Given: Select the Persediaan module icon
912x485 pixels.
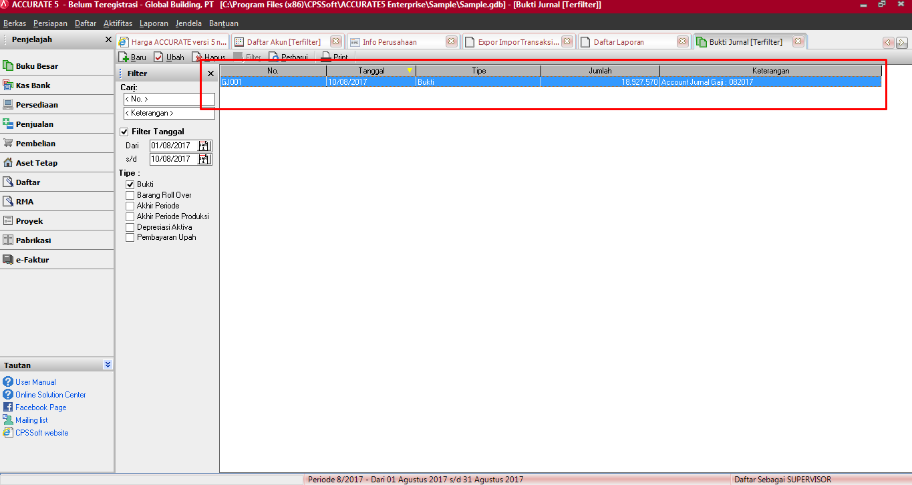Looking at the screenshot, I should (8, 105).
